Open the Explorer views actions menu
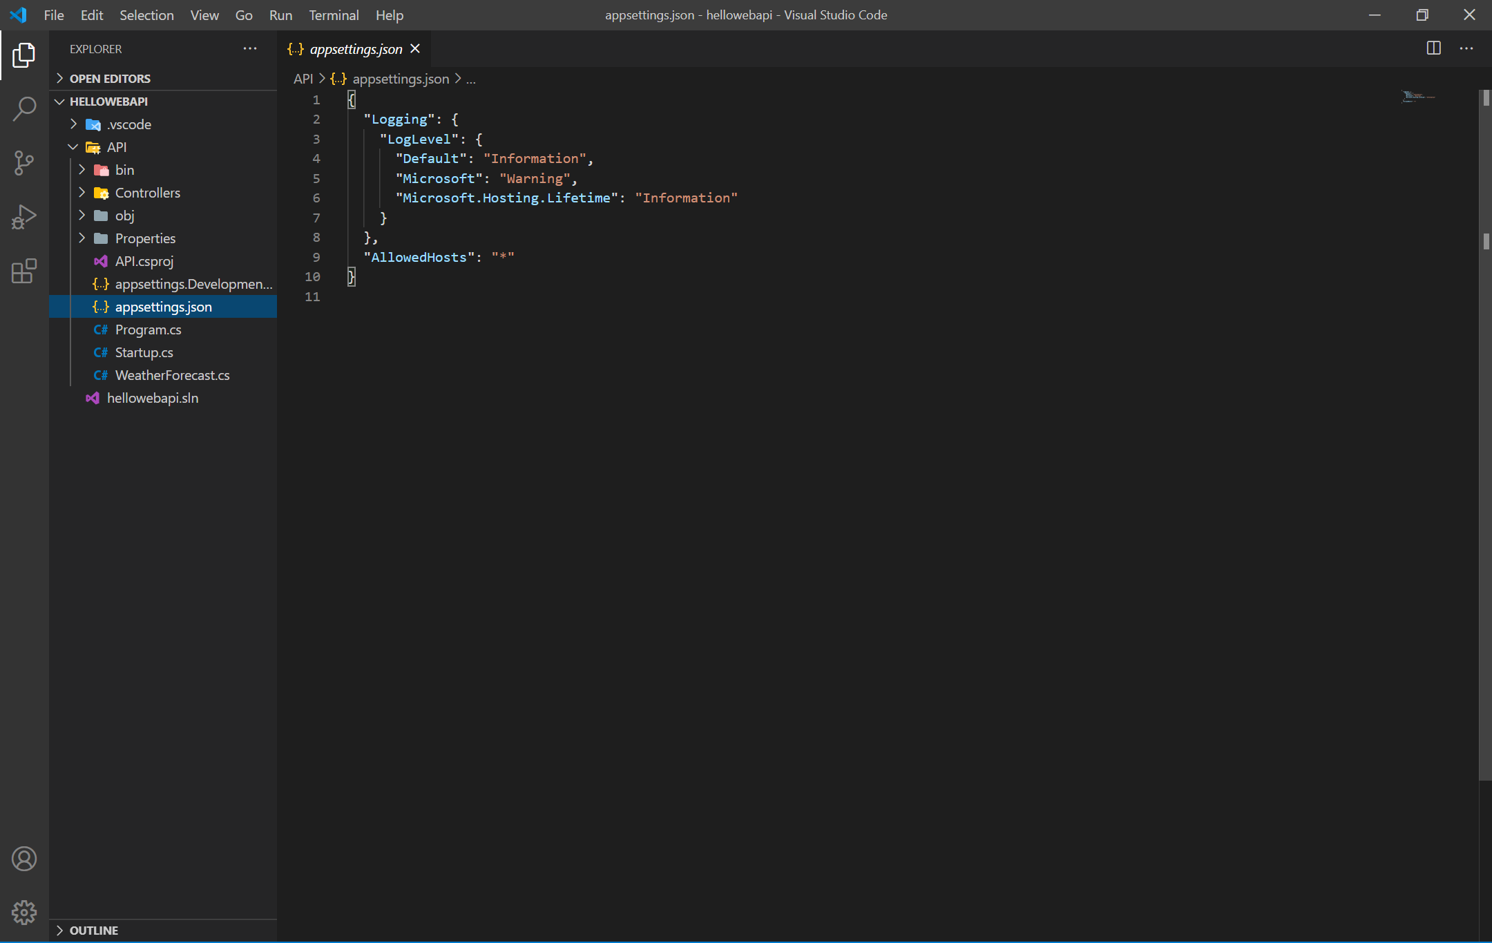Viewport: 1492px width, 943px height. (249, 48)
